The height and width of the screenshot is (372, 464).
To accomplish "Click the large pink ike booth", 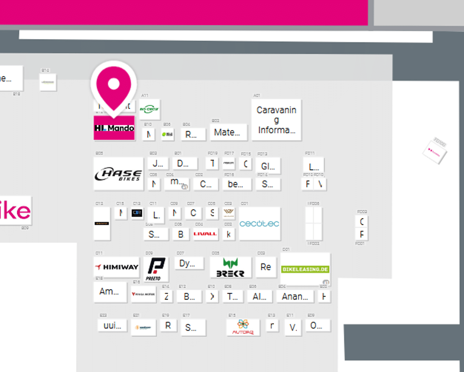I will pyautogui.click(x=15, y=211).
